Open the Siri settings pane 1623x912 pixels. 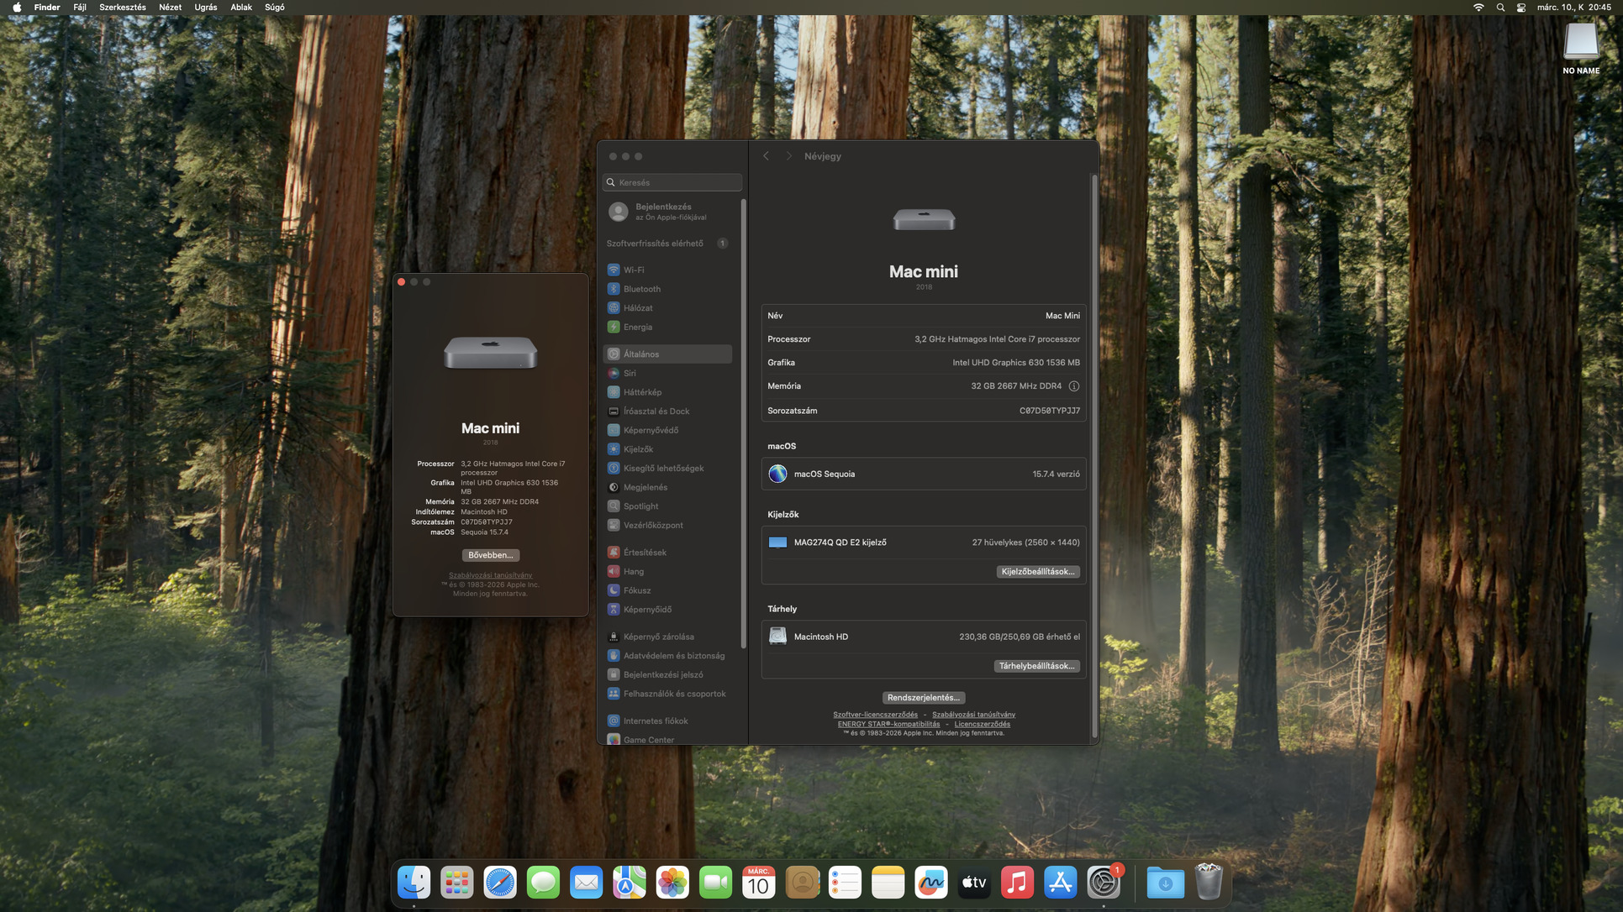coord(630,373)
